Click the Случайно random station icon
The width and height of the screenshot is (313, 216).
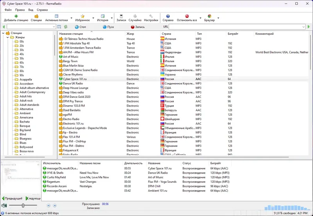(x=135, y=16)
